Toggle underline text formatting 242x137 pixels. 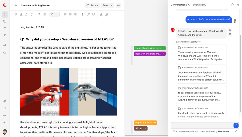coord(21,14)
